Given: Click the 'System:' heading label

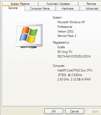Looking at the screenshot, I should (57, 18).
